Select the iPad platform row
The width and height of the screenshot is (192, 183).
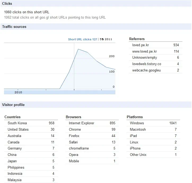point(154,136)
